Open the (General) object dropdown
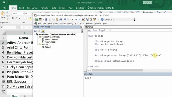The height and width of the screenshot is (97, 172). (x=128, y=27)
